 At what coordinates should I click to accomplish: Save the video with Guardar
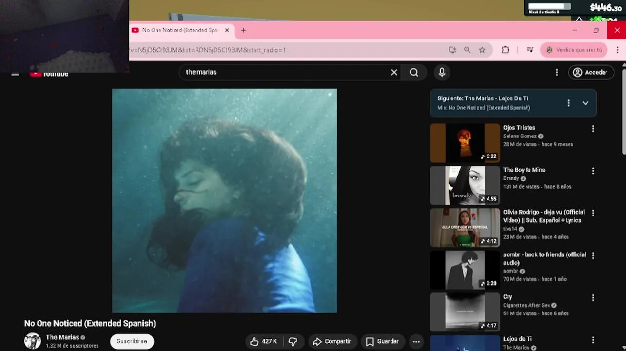point(382,341)
